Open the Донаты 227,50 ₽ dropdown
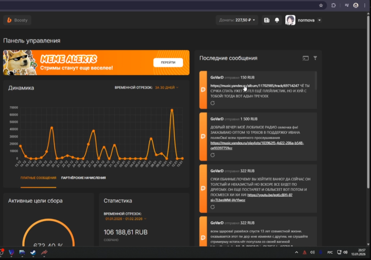 (x=237, y=20)
